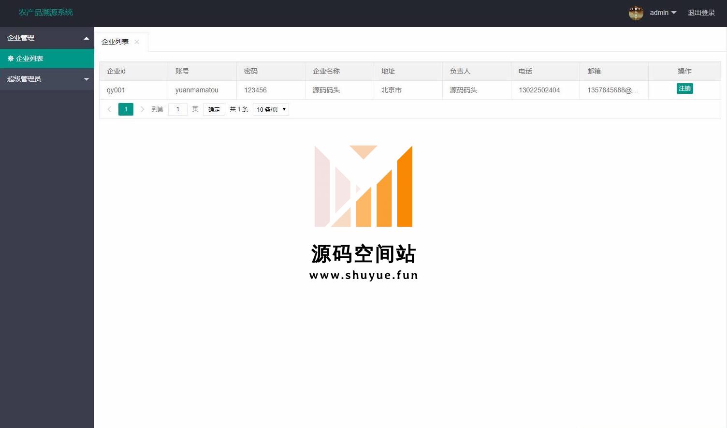This screenshot has width=727, height=428.
Task: Select the 北京市 address cell
Action: click(x=408, y=90)
